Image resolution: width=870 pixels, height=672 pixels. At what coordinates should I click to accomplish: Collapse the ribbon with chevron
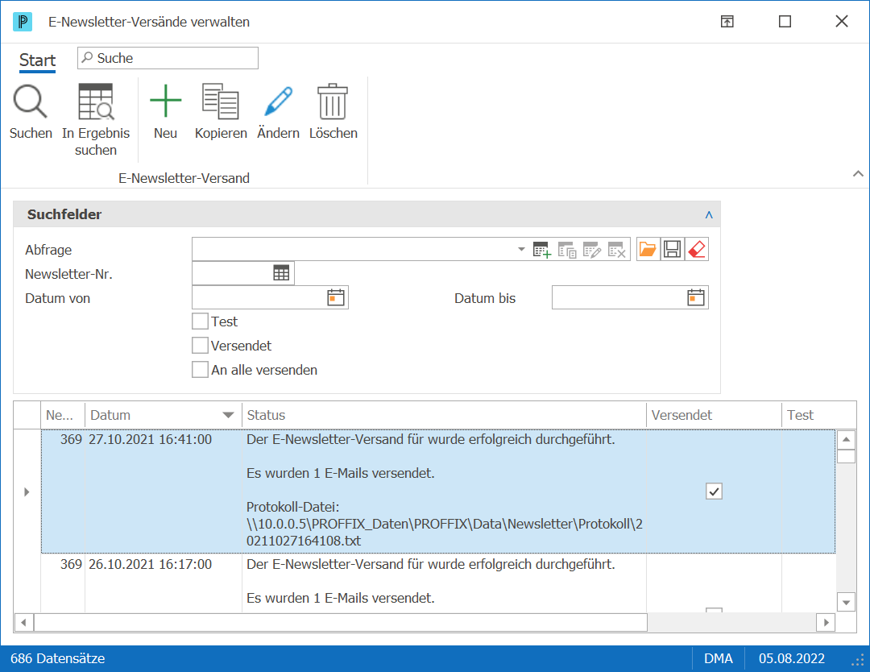click(858, 174)
